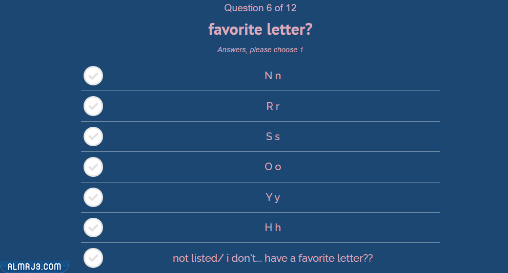The height and width of the screenshot is (273, 508).
Task: Click the 'Y y' answer text
Action: tap(273, 197)
